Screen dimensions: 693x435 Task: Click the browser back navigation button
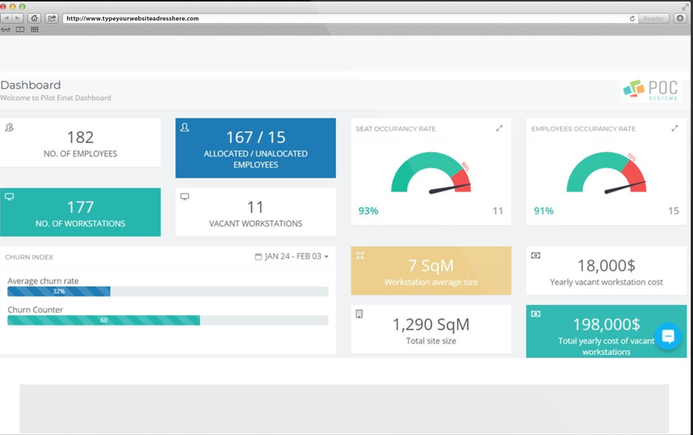click(6, 17)
